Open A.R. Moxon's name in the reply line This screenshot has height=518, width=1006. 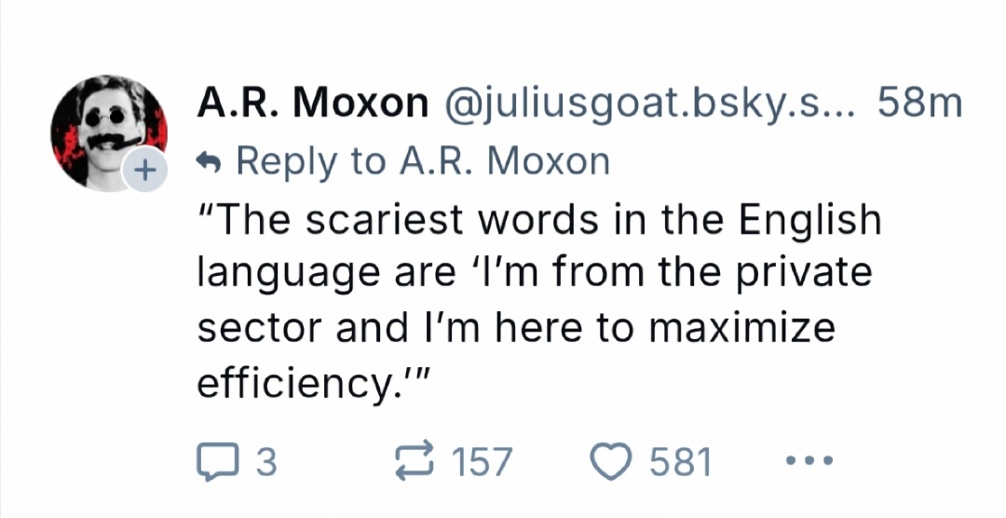(504, 162)
